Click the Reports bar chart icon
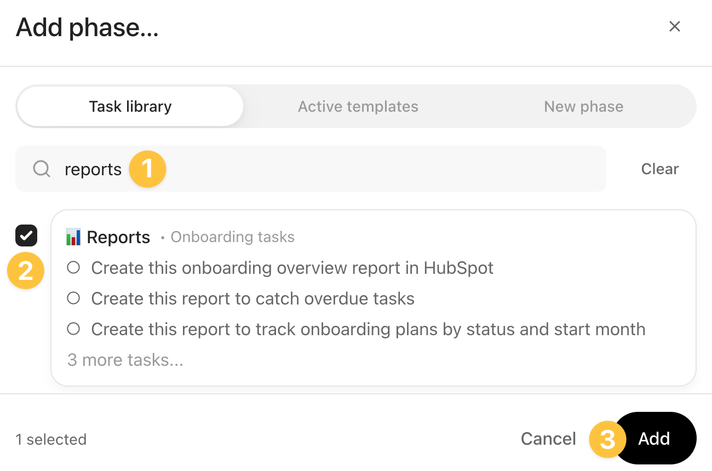The image size is (712, 471). click(73, 237)
